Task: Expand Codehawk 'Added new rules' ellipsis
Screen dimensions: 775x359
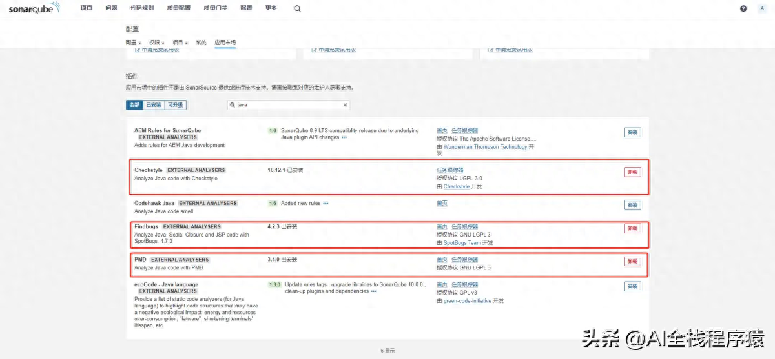Action: 326,204
